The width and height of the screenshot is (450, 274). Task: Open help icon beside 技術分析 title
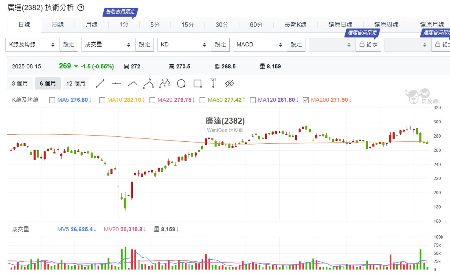click(81, 8)
